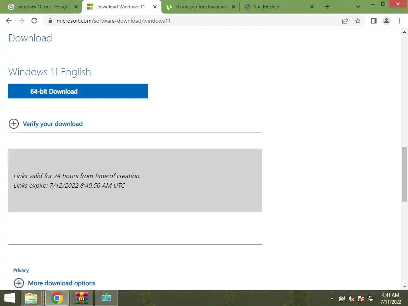The image size is (408, 306).
Task: Open a new browser tab
Action: (327, 7)
